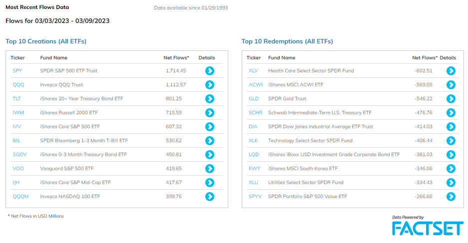The image size is (468, 243).
Task: Click the Top 10 Redemptions (All ETFs) heading
Action: pos(287,41)
